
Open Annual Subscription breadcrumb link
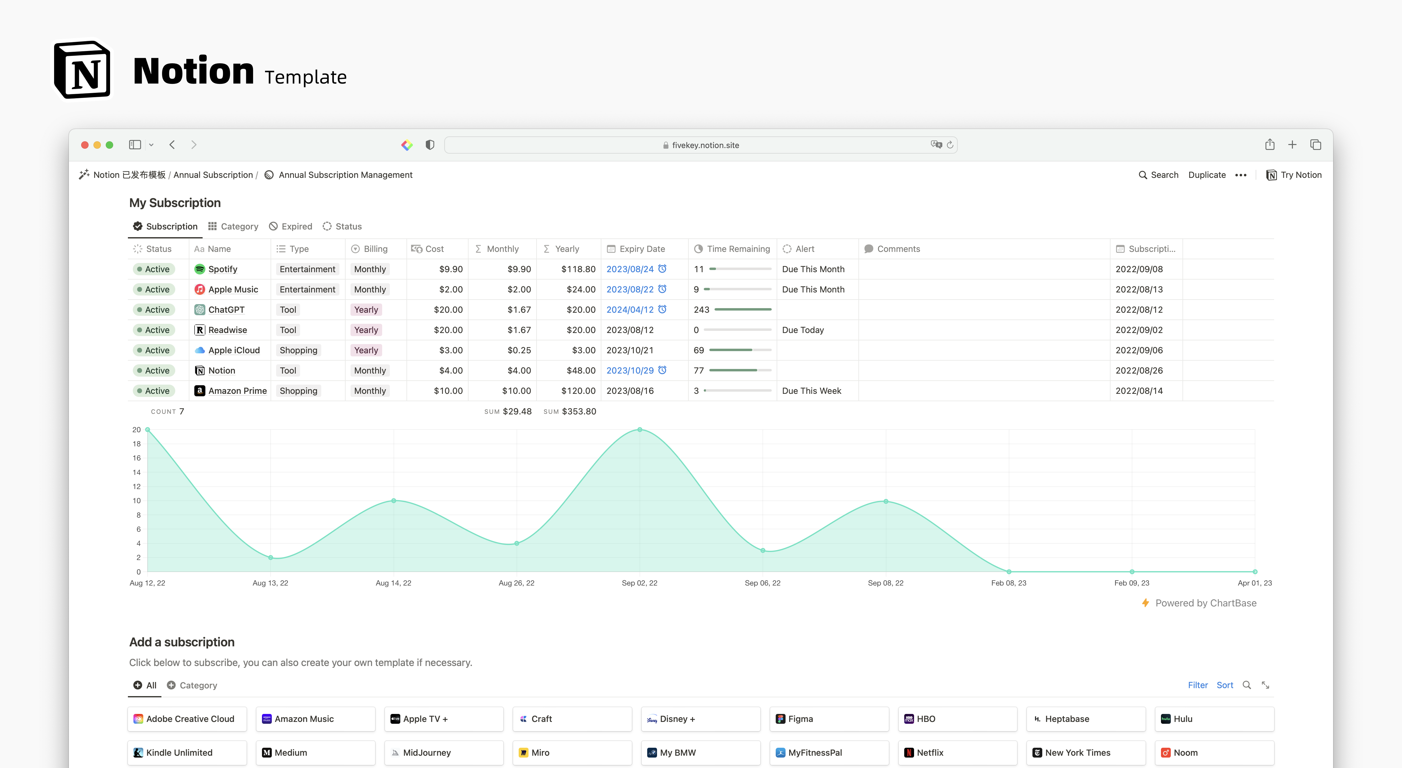[213, 174]
